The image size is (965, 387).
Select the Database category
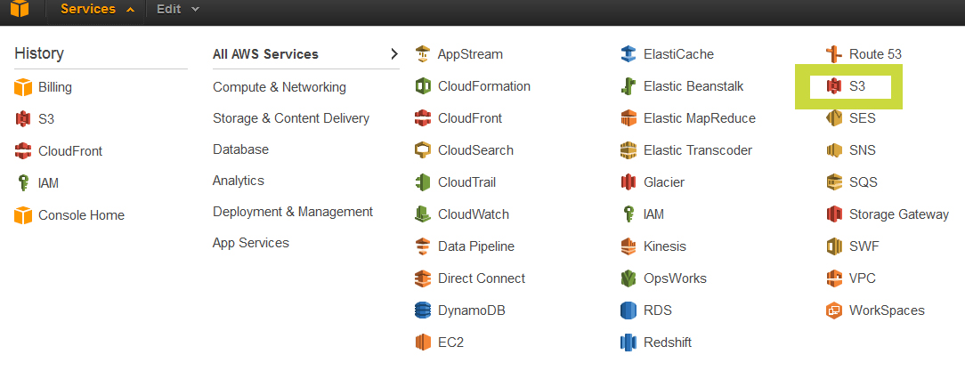point(240,149)
